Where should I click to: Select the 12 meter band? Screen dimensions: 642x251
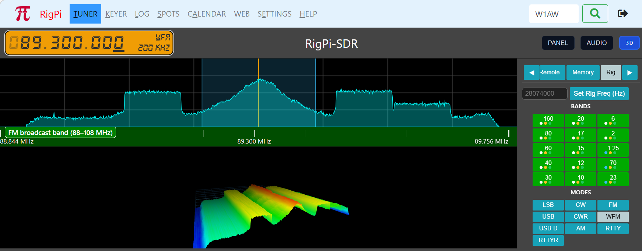pos(580,165)
